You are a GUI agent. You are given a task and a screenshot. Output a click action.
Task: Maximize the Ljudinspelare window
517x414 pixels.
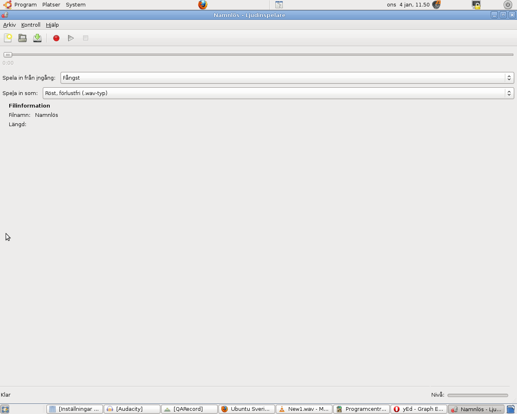click(x=503, y=15)
